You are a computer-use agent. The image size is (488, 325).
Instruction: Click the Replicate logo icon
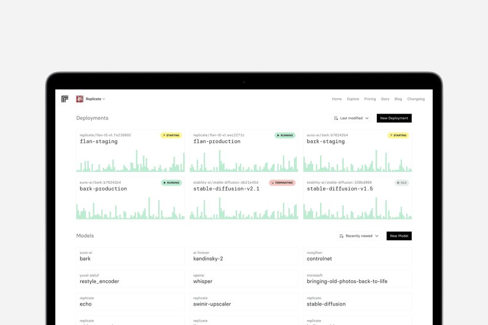point(65,99)
